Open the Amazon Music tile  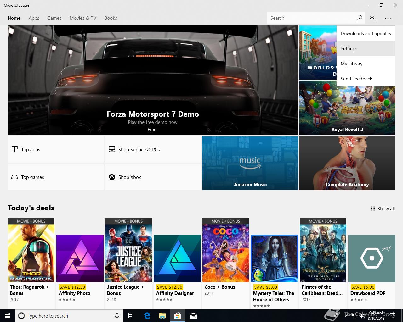point(250,163)
